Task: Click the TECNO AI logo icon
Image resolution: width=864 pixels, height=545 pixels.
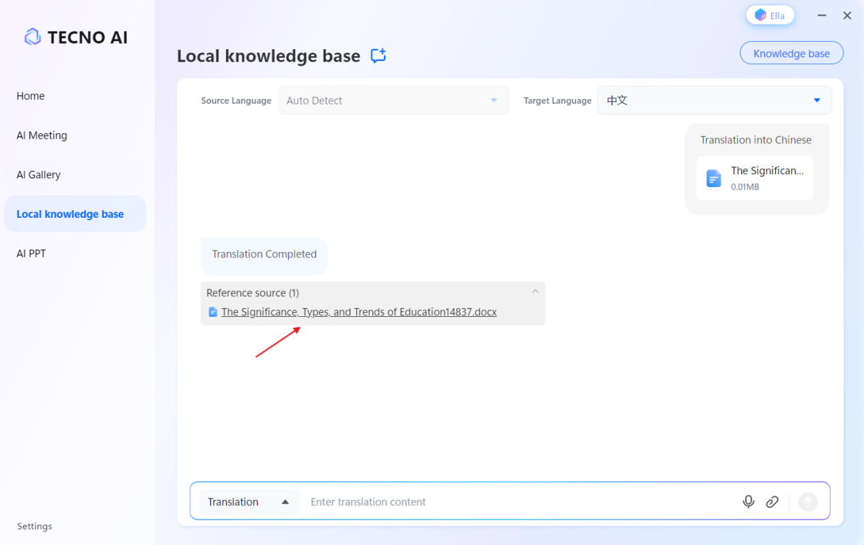Action: (32, 37)
